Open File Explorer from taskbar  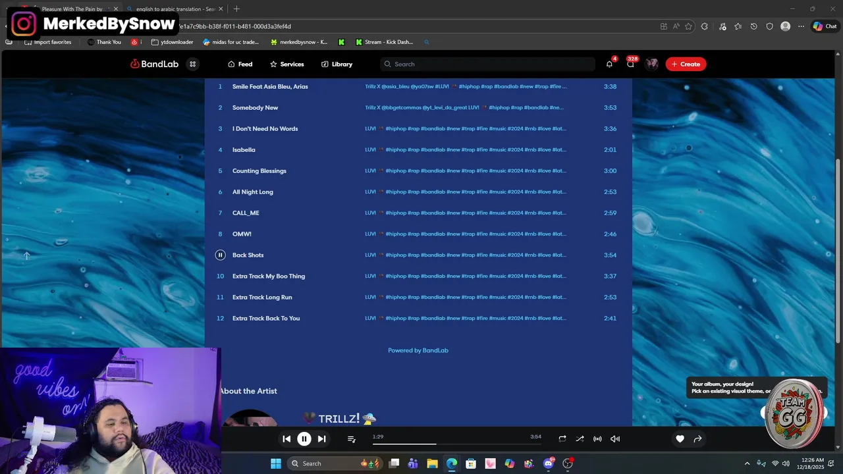coord(432,463)
